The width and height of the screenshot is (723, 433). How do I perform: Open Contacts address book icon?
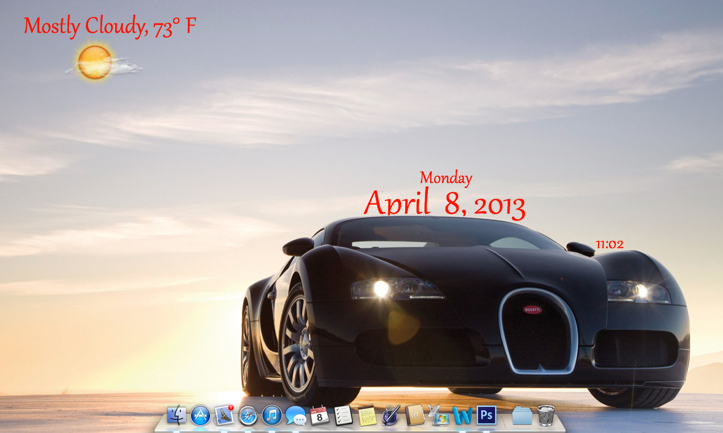(x=415, y=415)
